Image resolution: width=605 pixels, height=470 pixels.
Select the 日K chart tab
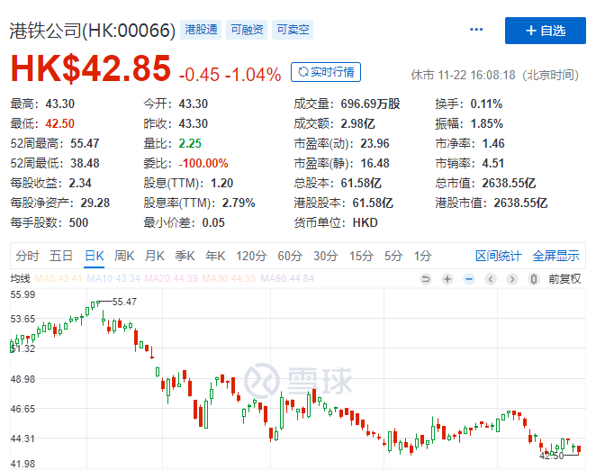95,256
